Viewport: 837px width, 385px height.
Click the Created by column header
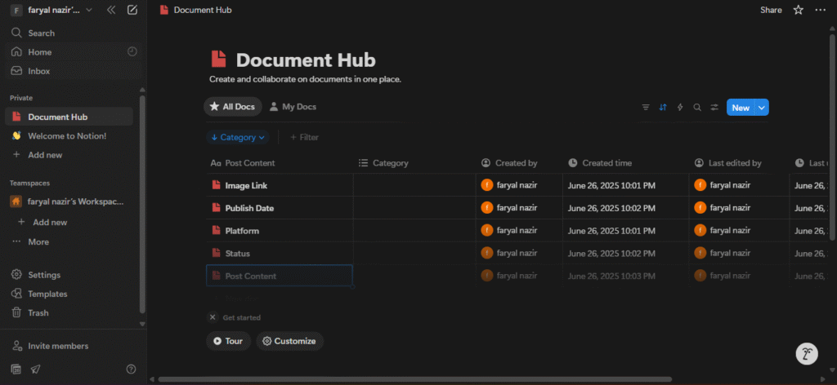519,163
